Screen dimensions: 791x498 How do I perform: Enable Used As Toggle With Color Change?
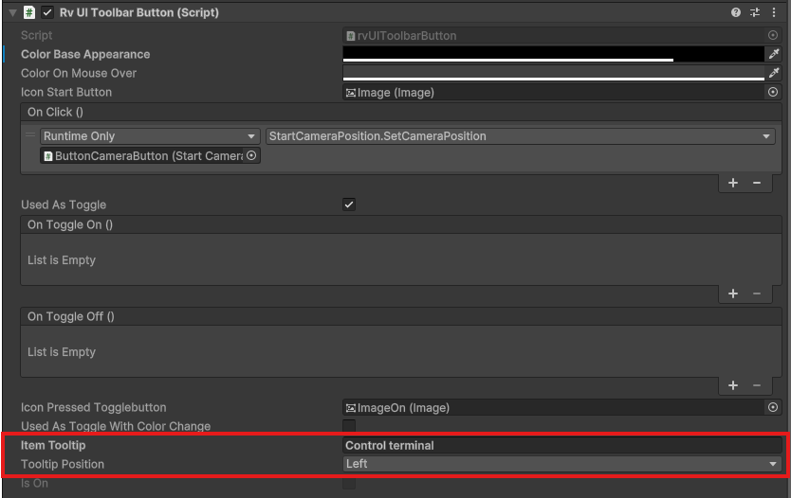pos(349,426)
